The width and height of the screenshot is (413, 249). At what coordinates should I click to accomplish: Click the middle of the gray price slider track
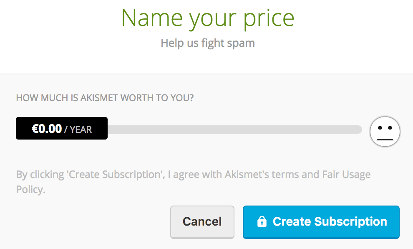click(235, 130)
